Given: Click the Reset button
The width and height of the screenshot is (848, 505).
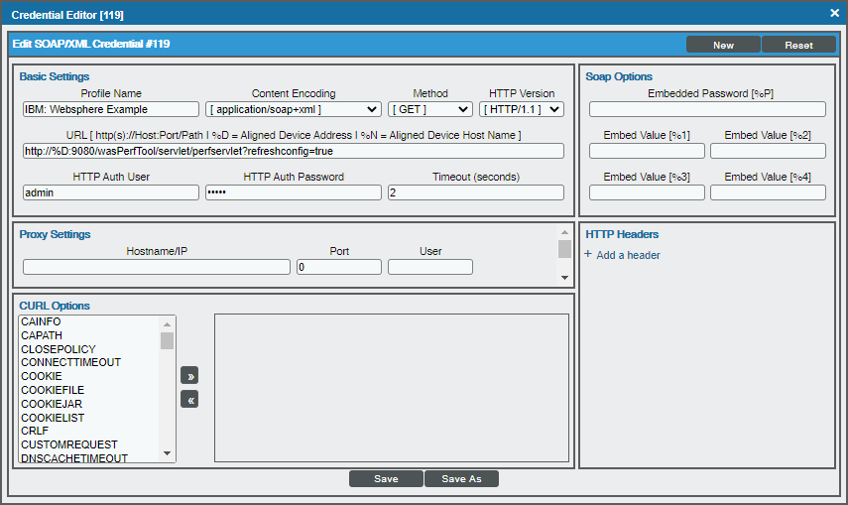Looking at the screenshot, I should [798, 45].
